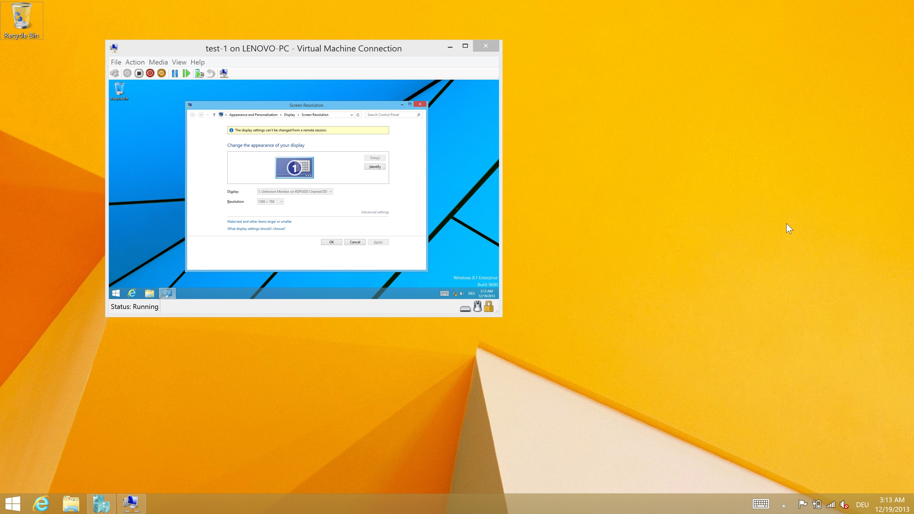This screenshot has height=514, width=914.
Task: Open the host desktop Recycle Bin
Action: pyautogui.click(x=22, y=21)
